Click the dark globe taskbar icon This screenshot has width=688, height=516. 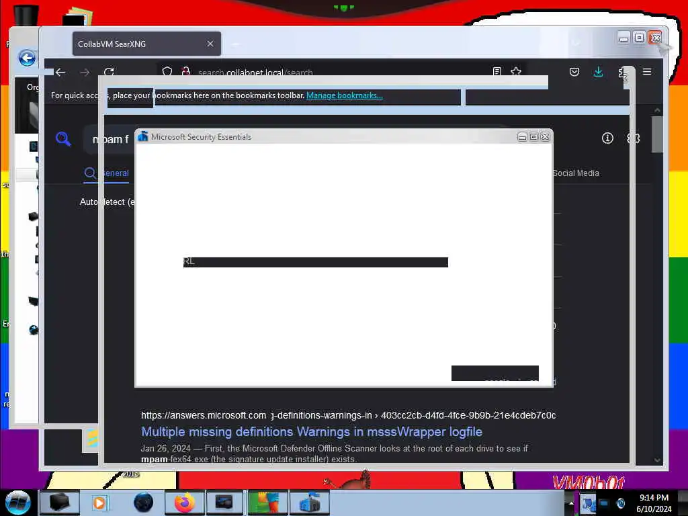click(143, 503)
